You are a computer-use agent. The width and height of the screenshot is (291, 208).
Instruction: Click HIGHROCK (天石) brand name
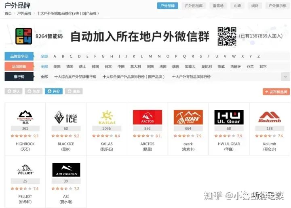tap(25, 146)
